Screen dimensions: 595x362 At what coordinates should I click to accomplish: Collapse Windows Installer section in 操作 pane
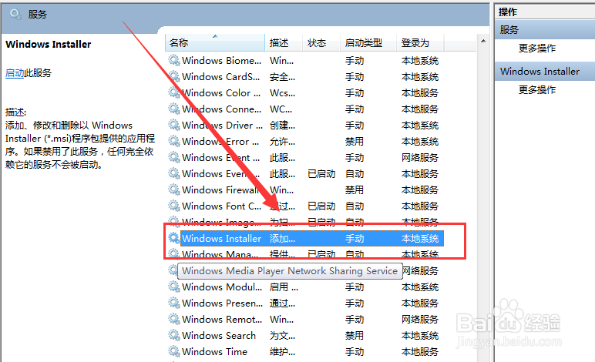[x=545, y=72]
